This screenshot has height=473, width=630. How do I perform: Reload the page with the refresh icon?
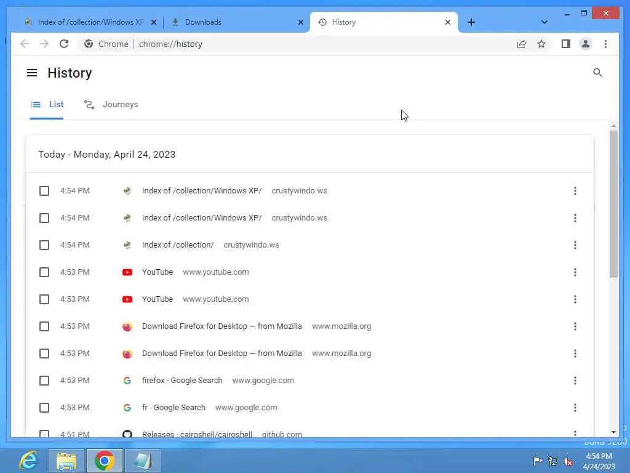click(x=64, y=44)
